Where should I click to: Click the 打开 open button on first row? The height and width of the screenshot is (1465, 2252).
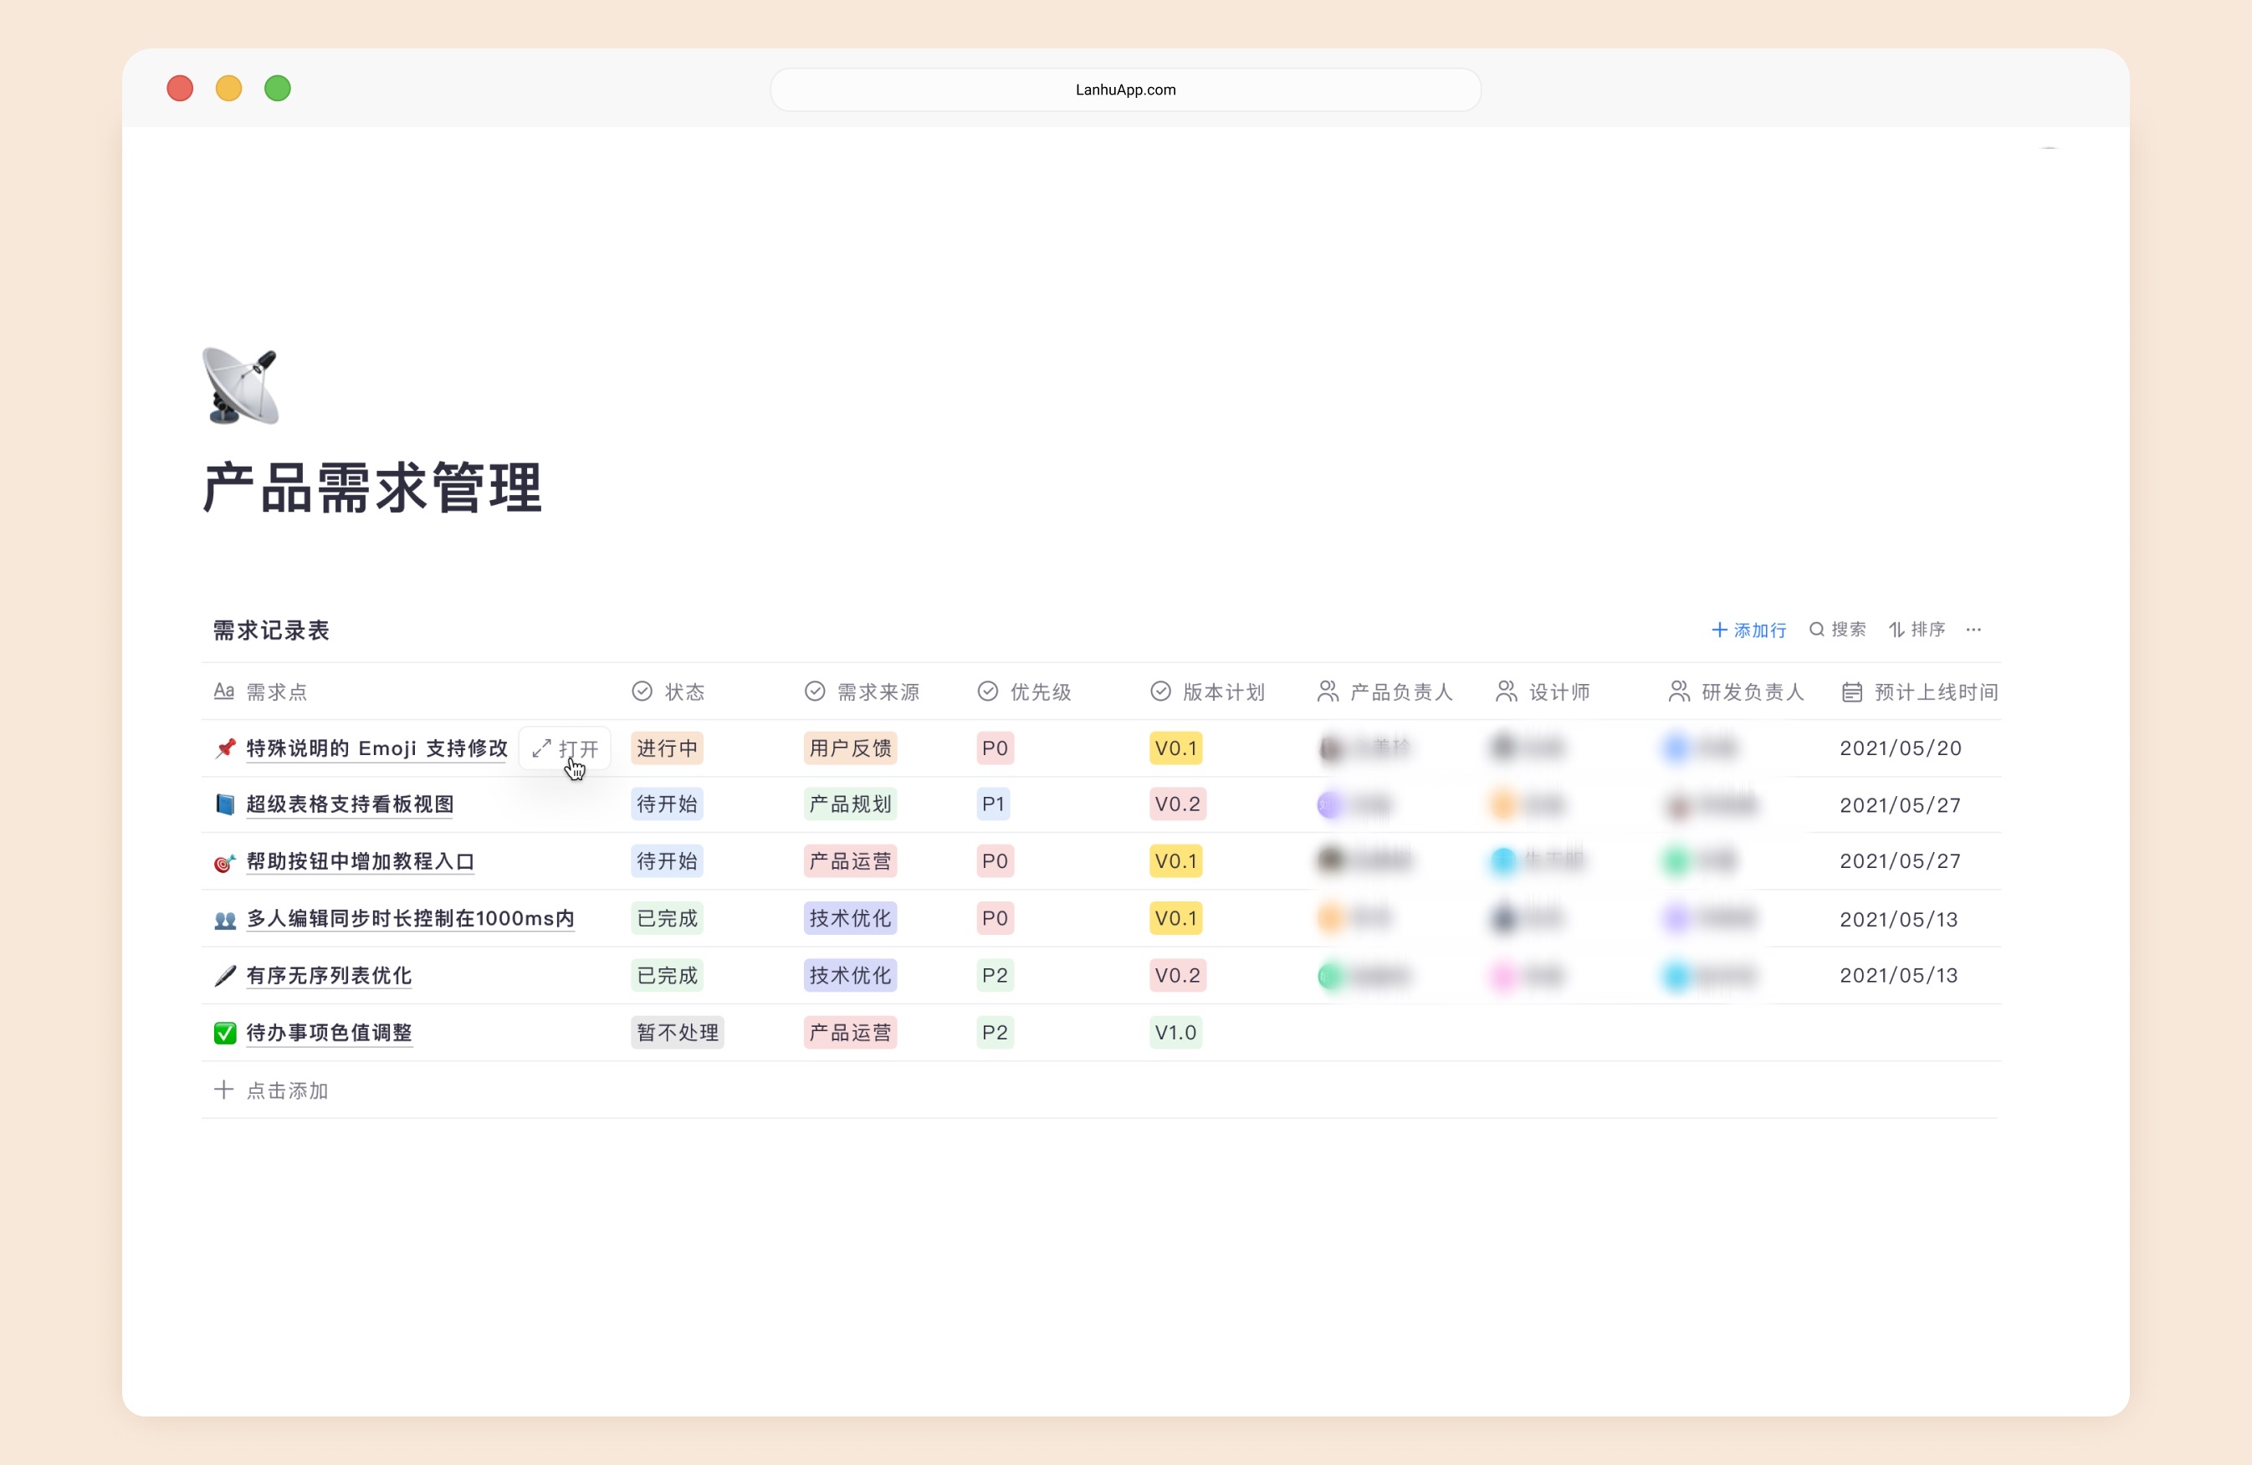pyautogui.click(x=565, y=748)
